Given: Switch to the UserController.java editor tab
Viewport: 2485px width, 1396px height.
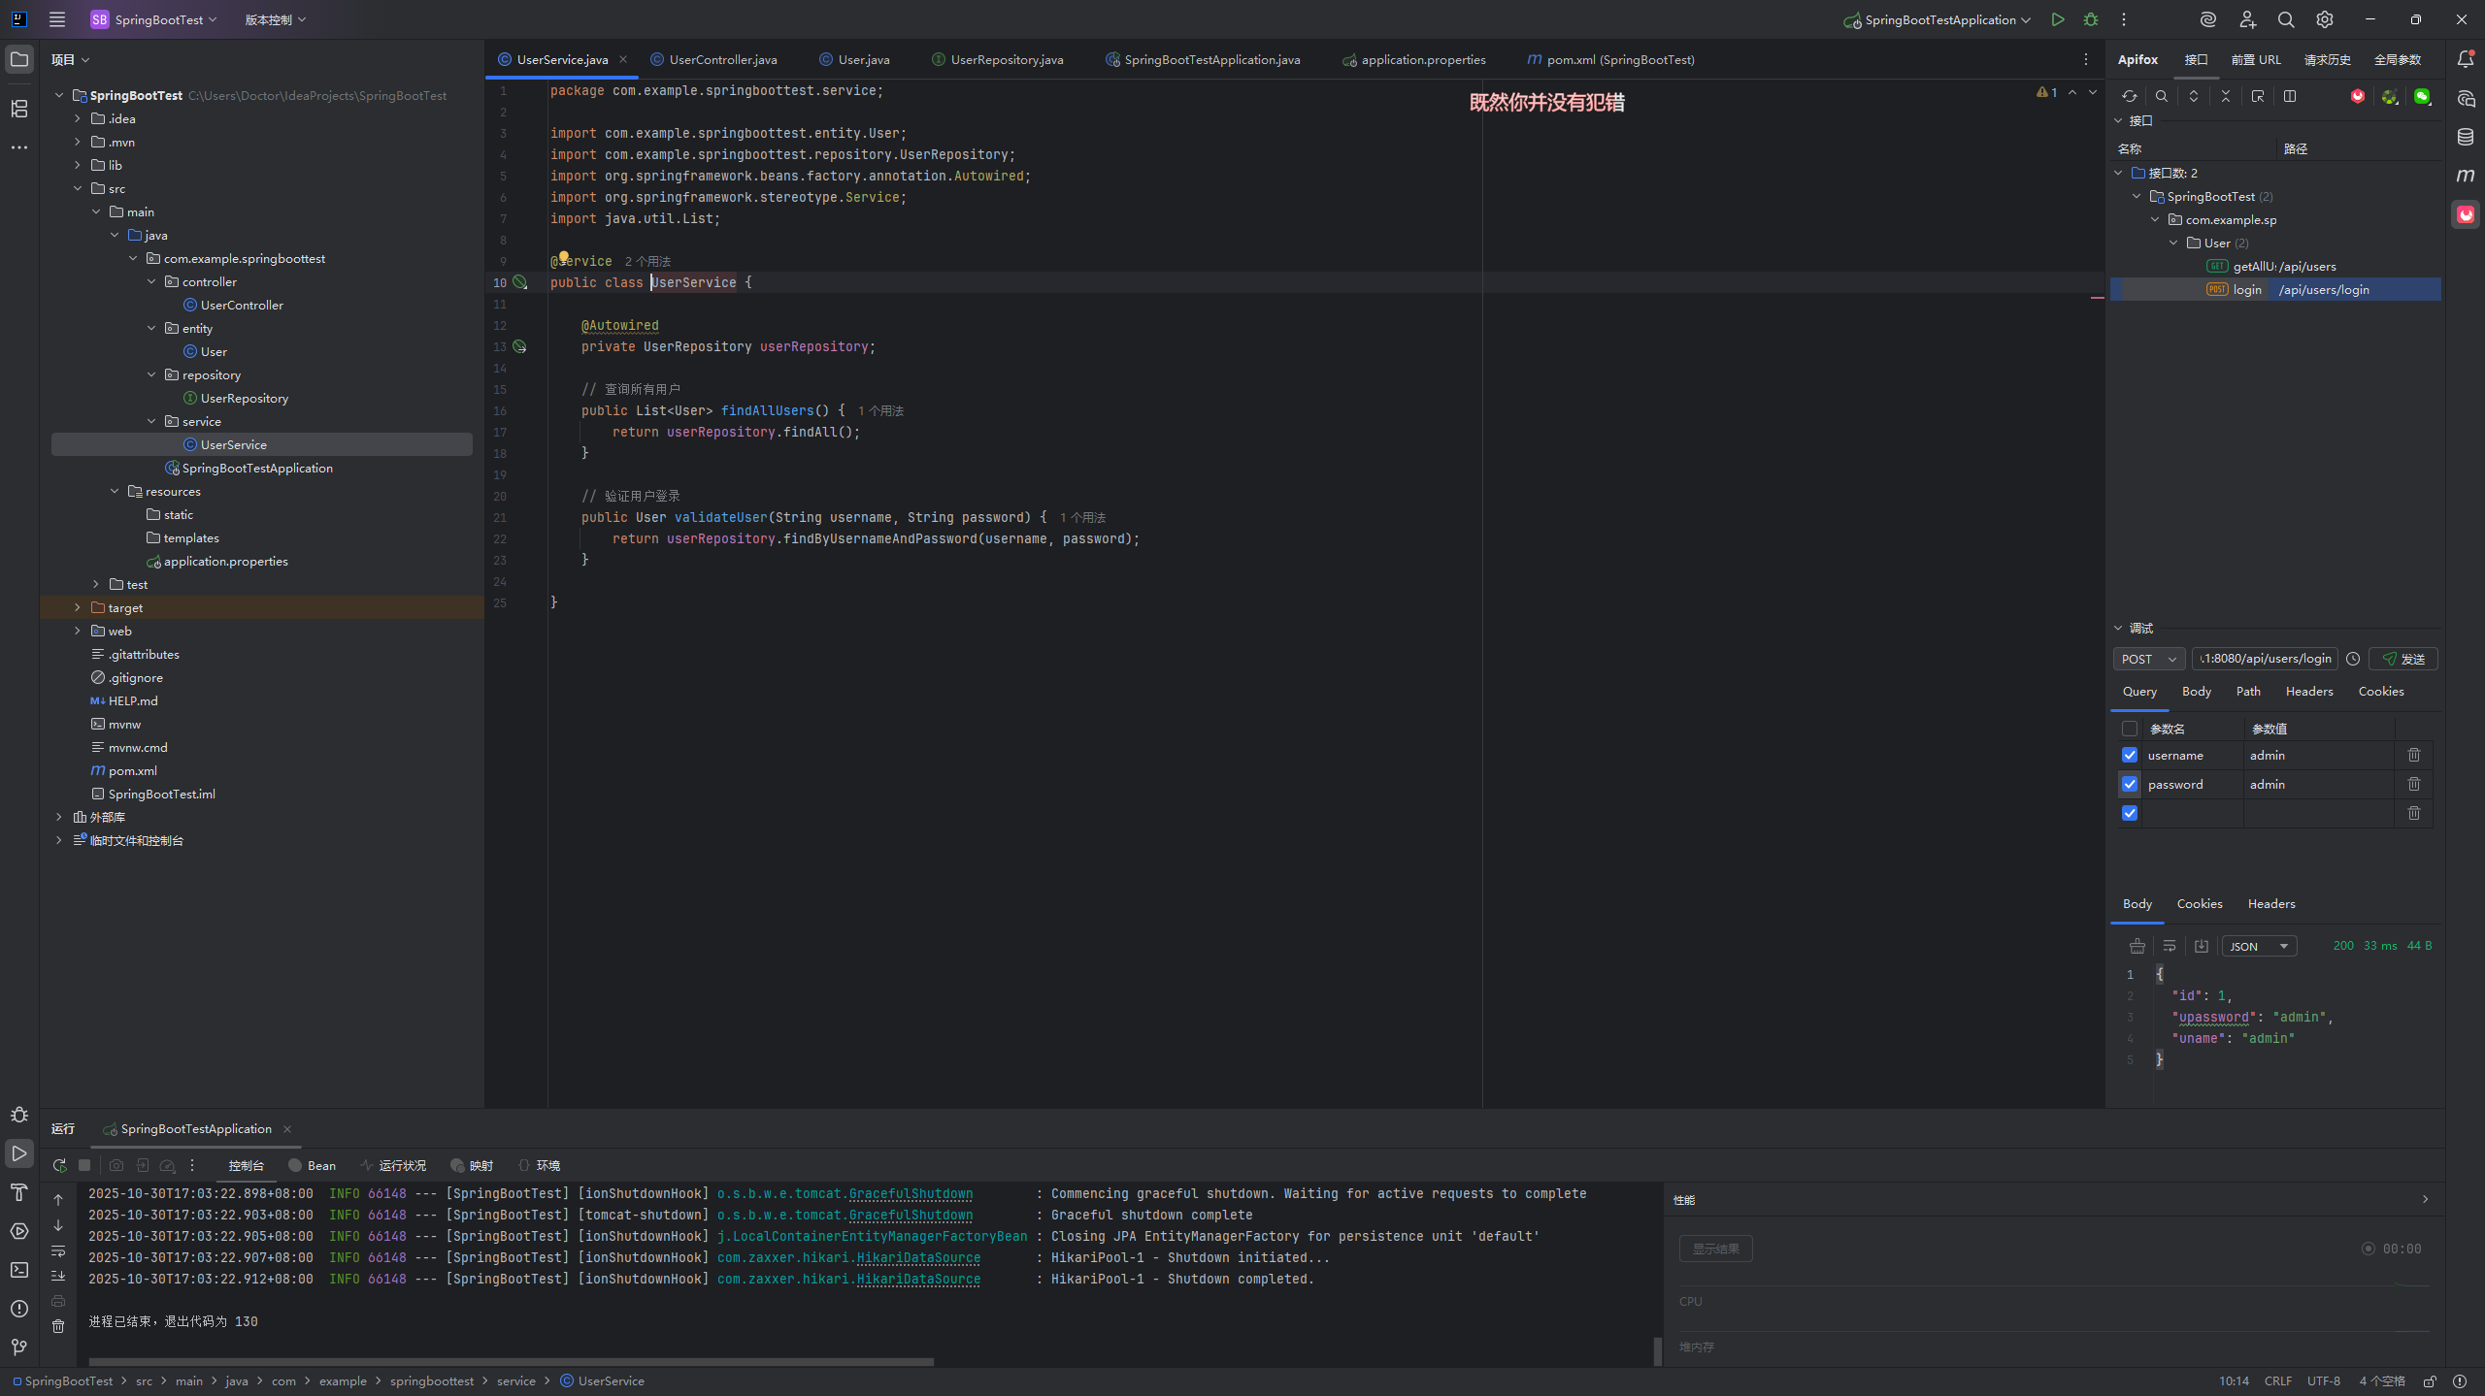Looking at the screenshot, I should point(722,59).
